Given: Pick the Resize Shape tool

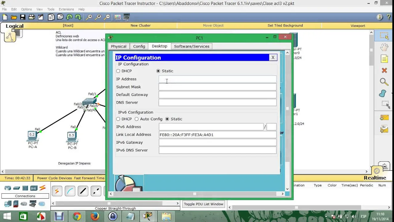Looking at the screenshot, I should [385, 105].
